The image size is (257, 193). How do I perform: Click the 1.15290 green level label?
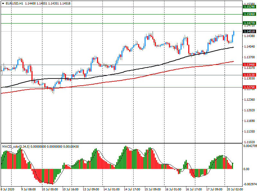point(249,7)
